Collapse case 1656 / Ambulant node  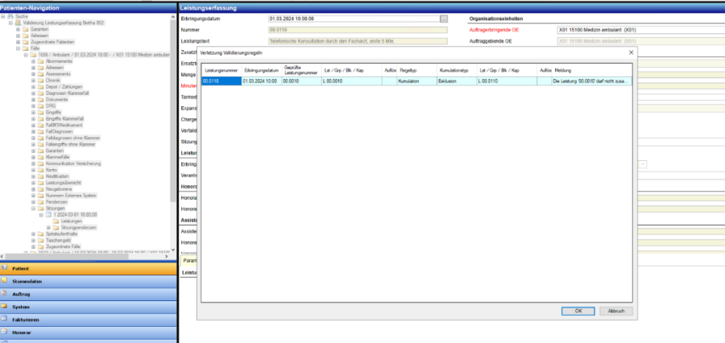[26, 55]
